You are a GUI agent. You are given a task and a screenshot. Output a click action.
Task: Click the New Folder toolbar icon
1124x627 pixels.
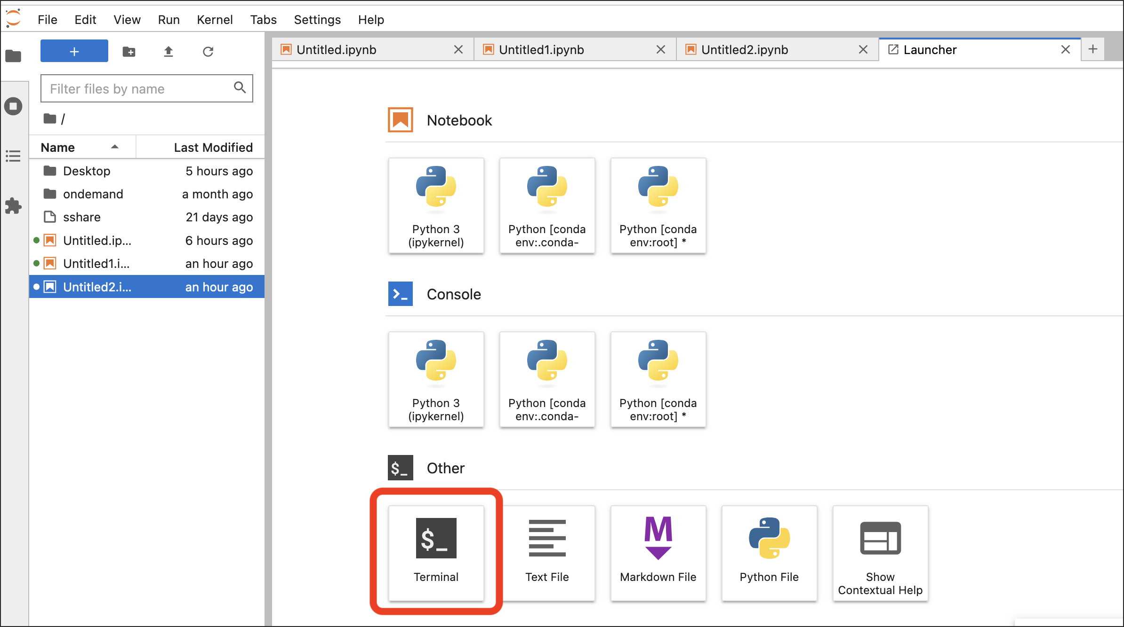(x=129, y=51)
